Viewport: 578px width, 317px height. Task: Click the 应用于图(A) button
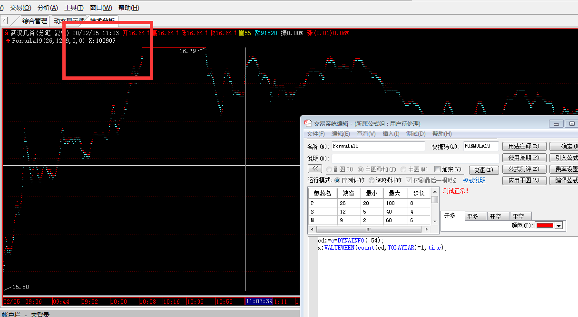click(x=524, y=180)
